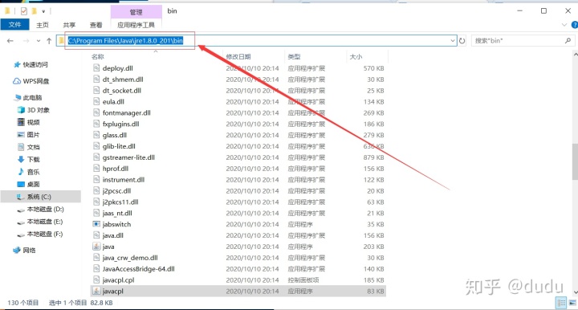This screenshot has height=310, width=578.
Task: Select the fontmanager.dll file
Action: click(127, 112)
